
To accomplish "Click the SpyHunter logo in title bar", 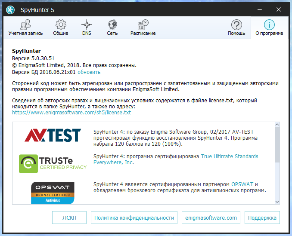I will (x=10, y=9).
